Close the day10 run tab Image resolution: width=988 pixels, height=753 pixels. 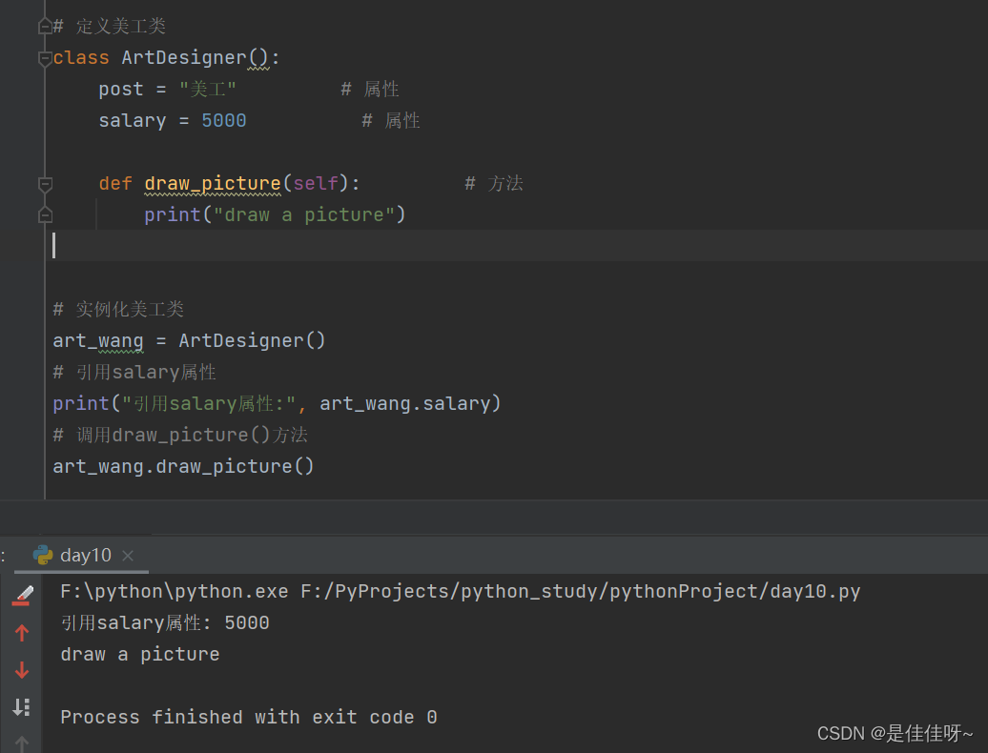[128, 556]
